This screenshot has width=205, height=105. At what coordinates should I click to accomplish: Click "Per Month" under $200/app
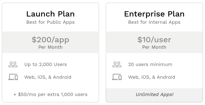[x=50, y=47]
